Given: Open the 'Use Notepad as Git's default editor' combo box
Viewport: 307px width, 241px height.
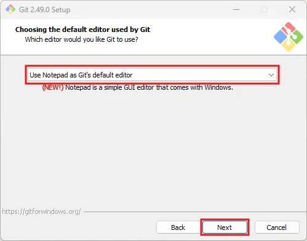Looking at the screenshot, I should click(152, 75).
